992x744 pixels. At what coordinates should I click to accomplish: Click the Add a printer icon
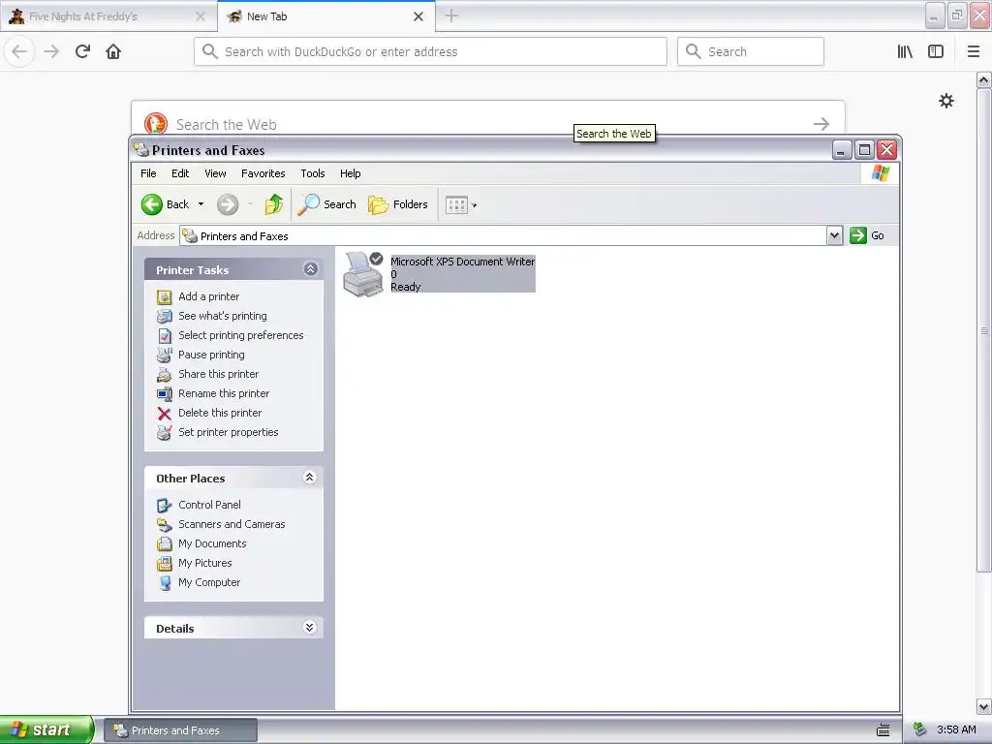[165, 296]
